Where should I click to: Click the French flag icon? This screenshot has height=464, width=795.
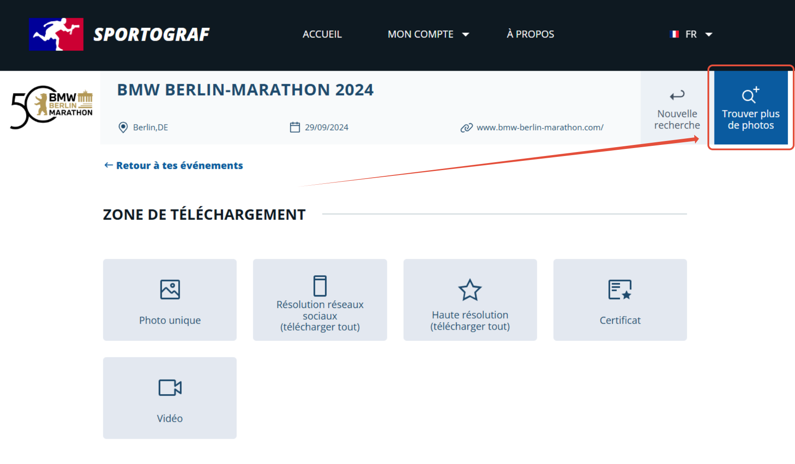[674, 34]
